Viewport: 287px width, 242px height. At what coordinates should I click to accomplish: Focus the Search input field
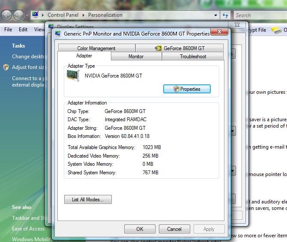(260, 15)
